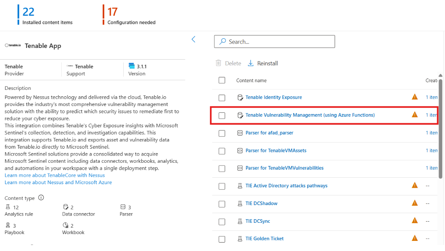The width and height of the screenshot is (445, 251).
Task: Sort by Content name column header
Action: pos(251,81)
